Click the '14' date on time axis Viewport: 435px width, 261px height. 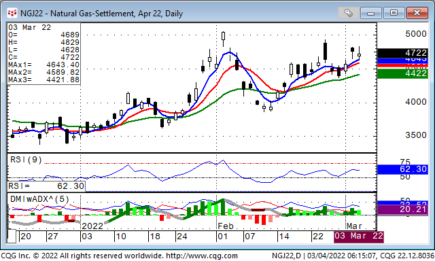284,237
